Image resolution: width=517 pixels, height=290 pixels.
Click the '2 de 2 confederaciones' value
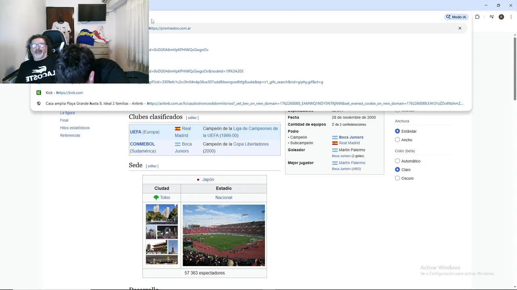349,125
